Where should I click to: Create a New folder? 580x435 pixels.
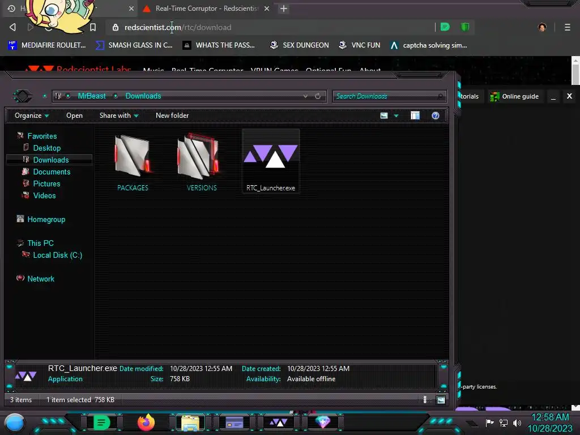click(172, 116)
